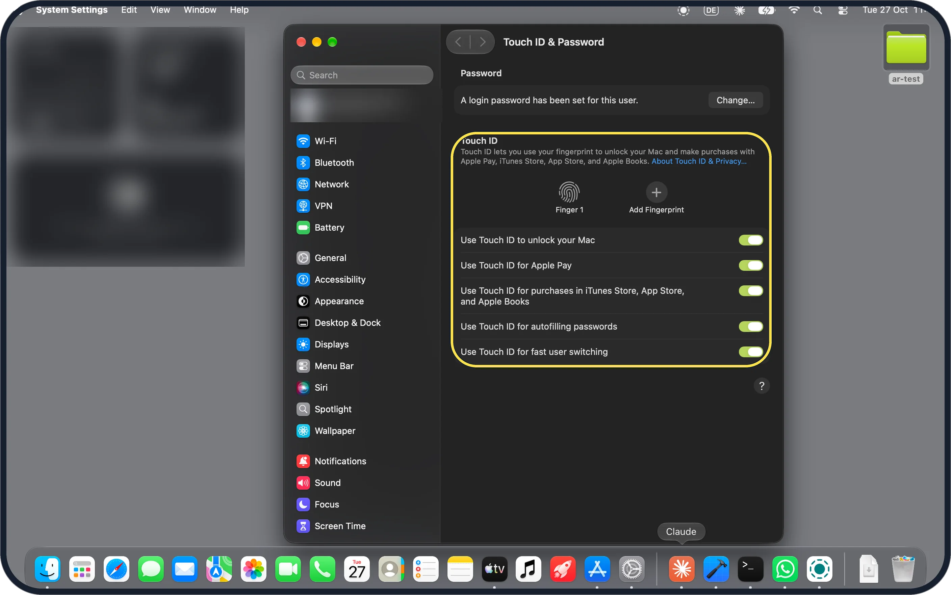Toggle Use Touch ID to unlock your Mac
Viewport: 951px width, 595px height.
(x=750, y=240)
